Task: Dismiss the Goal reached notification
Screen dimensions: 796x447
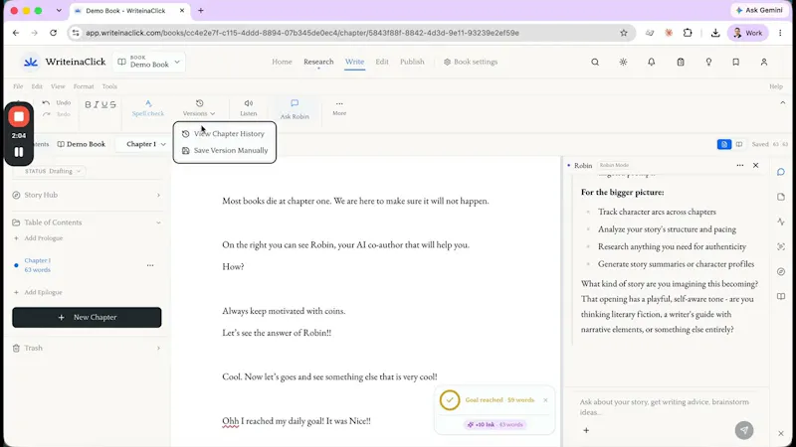Action: pyautogui.click(x=545, y=400)
